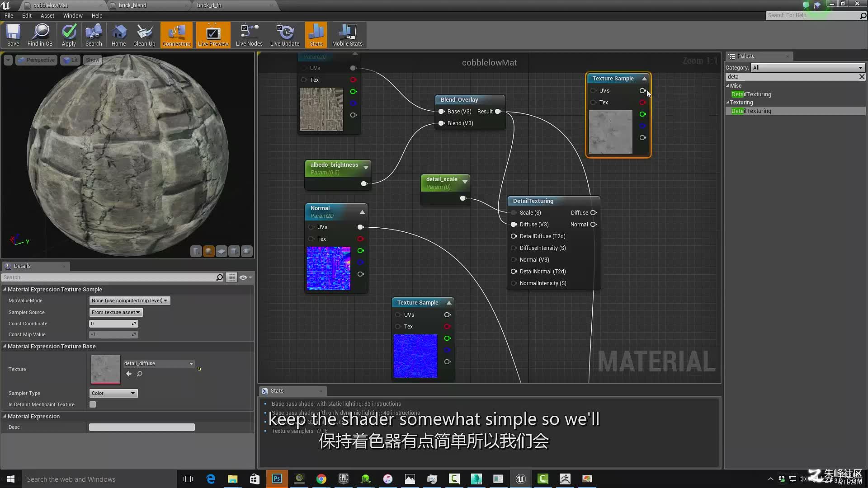Collapse Material Expression Texture Sample section
The image size is (868, 488).
click(5, 289)
